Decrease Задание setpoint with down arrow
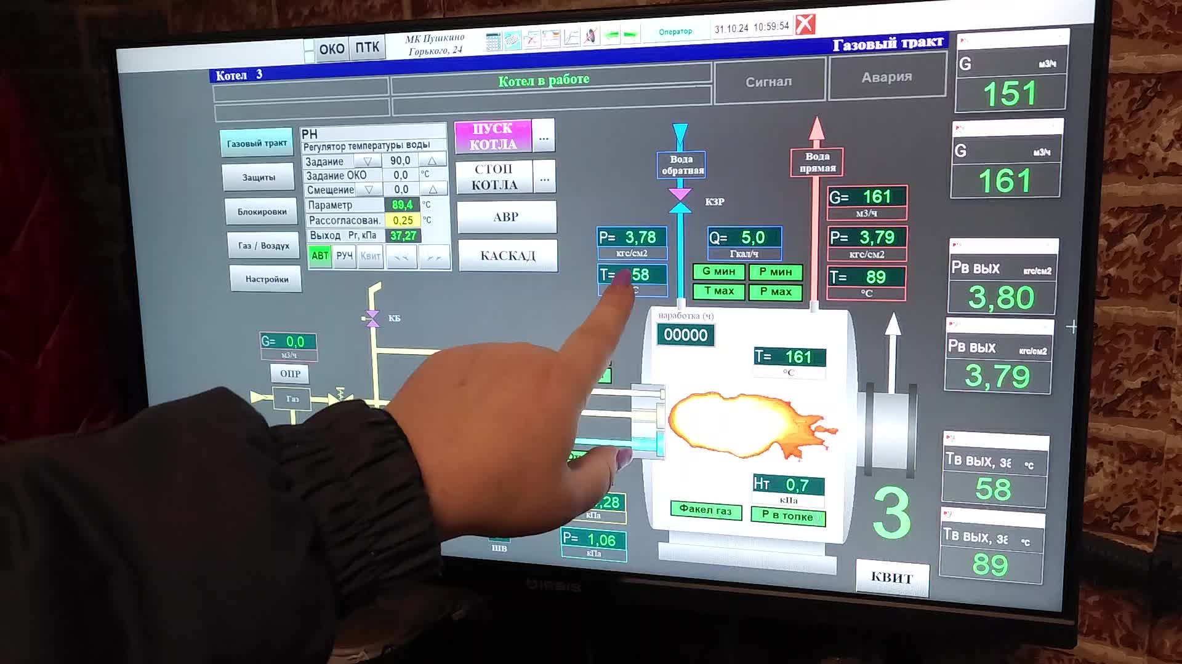 click(368, 161)
